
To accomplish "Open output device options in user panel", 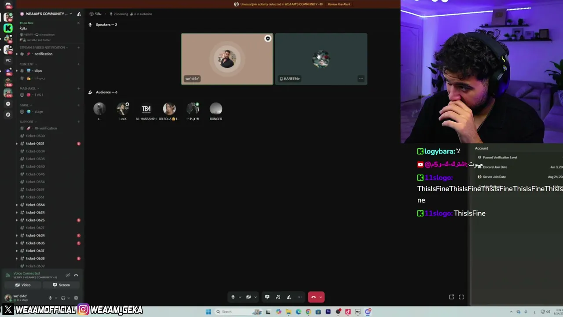I will [x=69, y=298].
